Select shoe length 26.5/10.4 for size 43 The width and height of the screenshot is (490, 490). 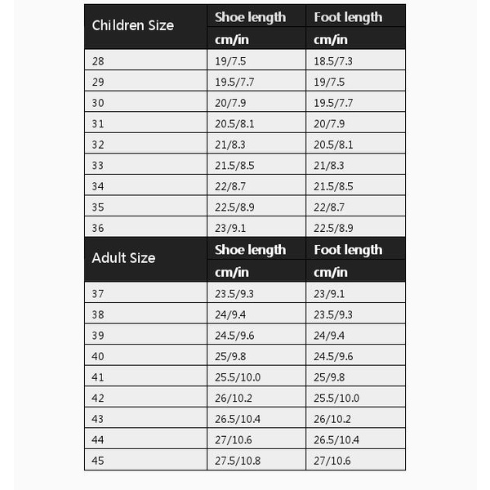point(256,417)
